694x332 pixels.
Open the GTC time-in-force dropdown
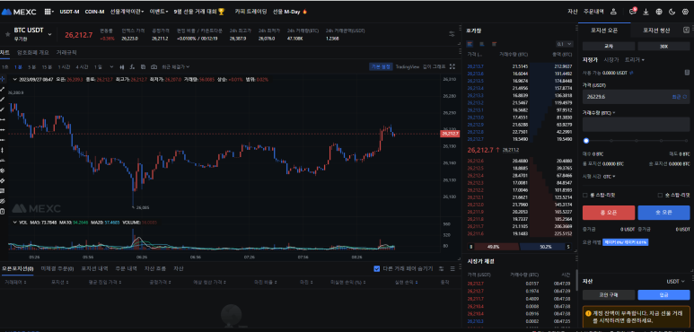610,177
